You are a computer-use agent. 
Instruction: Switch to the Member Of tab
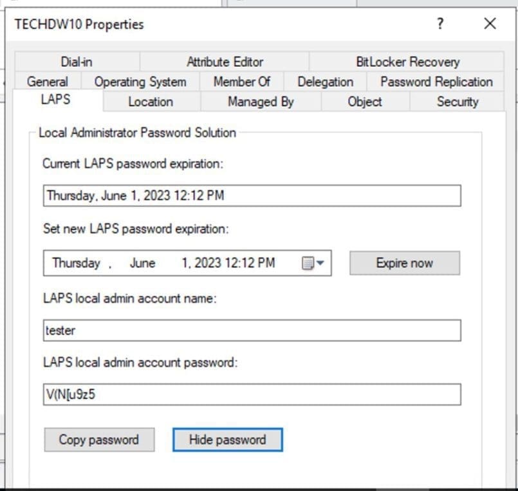click(x=243, y=82)
